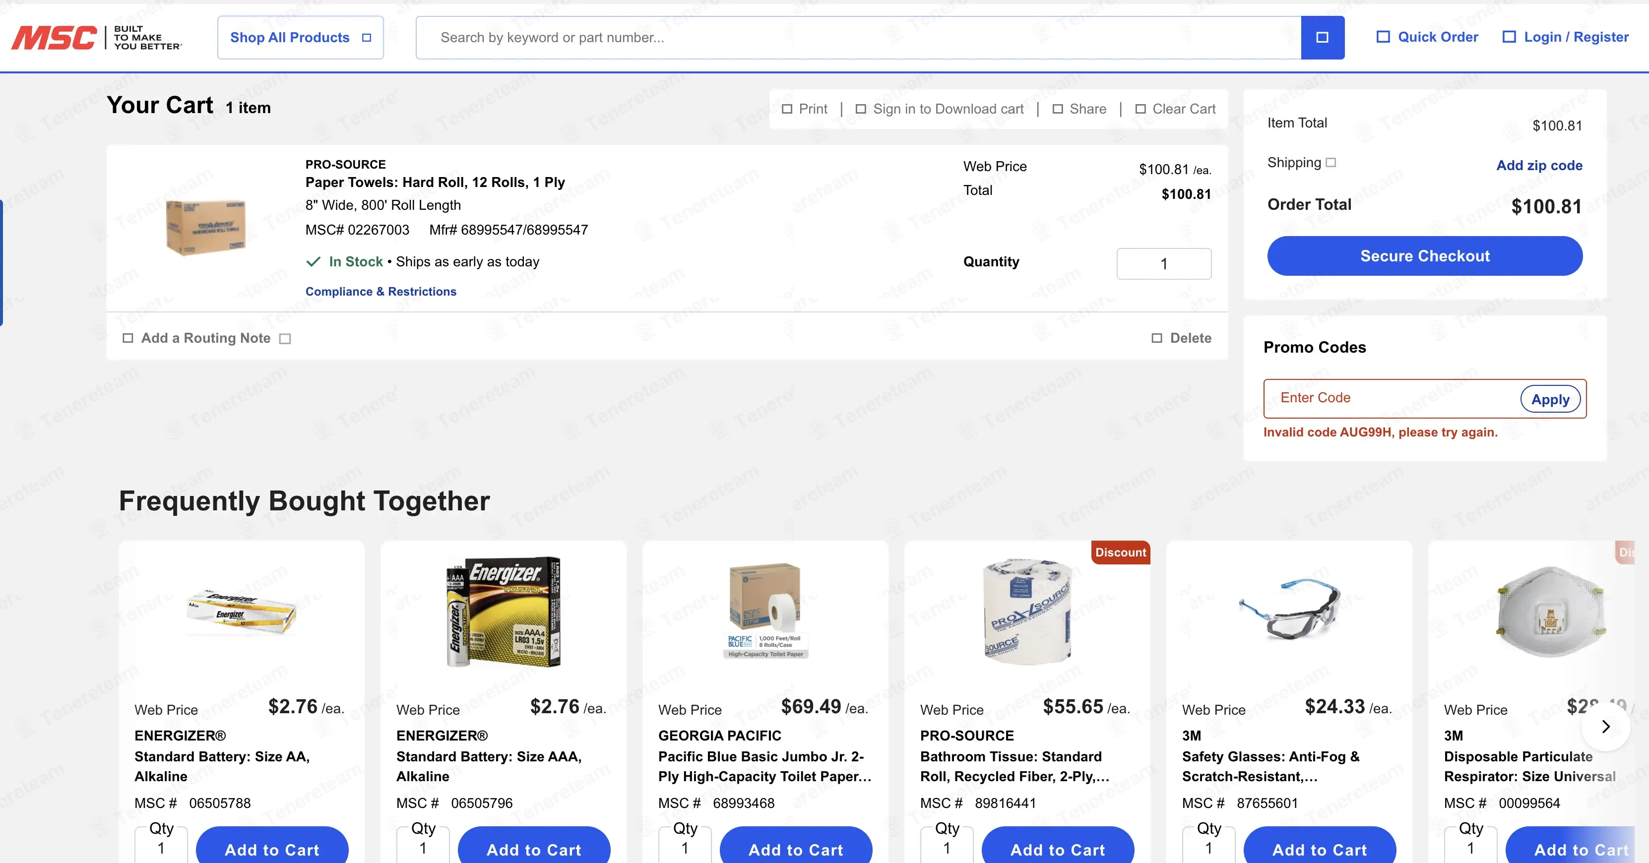Click the In Stock checkmark icon

coord(313,262)
